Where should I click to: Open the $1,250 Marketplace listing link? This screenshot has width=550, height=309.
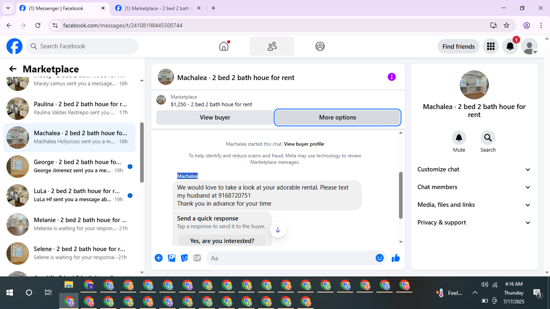point(211,104)
